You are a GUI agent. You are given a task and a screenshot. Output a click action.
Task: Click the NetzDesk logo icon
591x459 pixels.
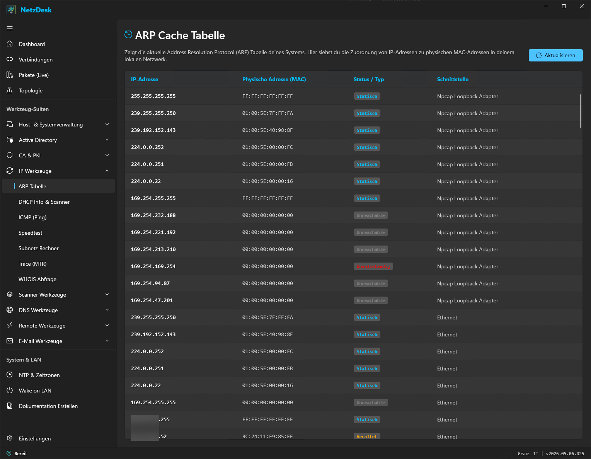click(x=11, y=10)
